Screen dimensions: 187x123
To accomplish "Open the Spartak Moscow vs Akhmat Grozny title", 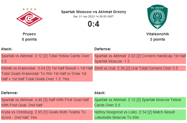I will pyautogui.click(x=93, y=12).
